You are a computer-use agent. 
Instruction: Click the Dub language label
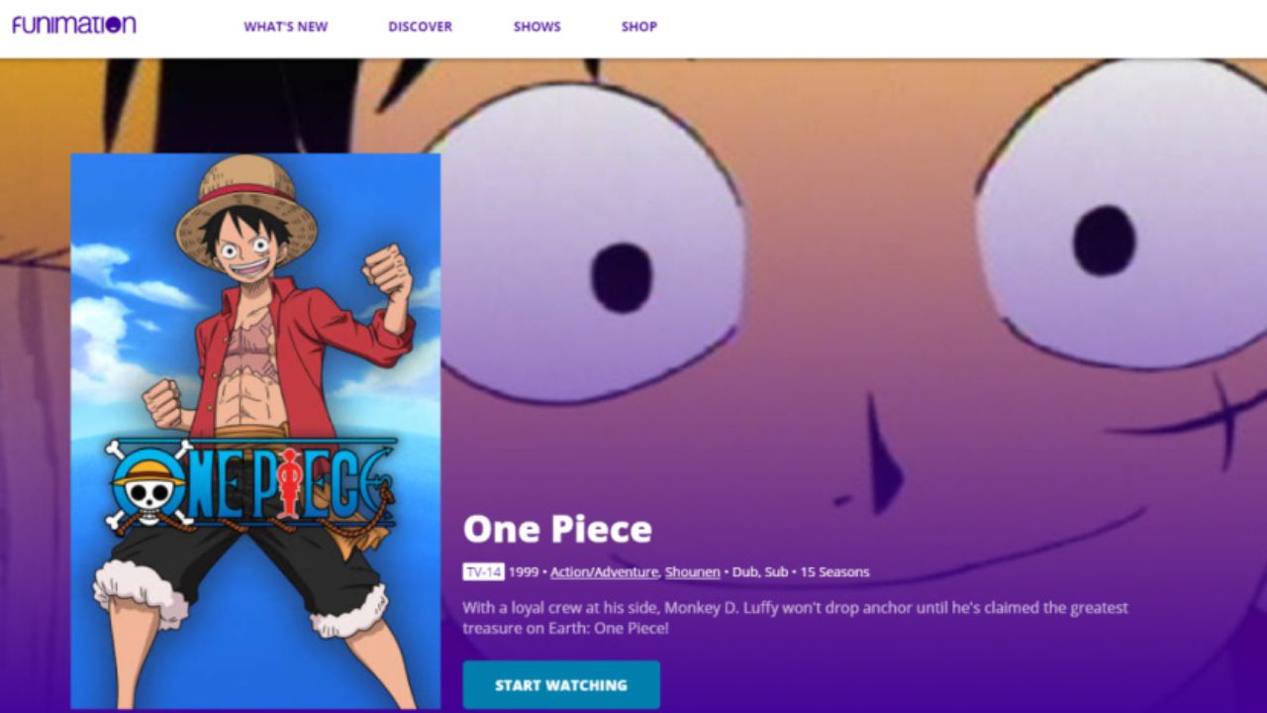(x=744, y=572)
